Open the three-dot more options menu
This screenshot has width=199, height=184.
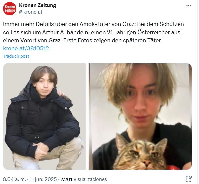189,5
